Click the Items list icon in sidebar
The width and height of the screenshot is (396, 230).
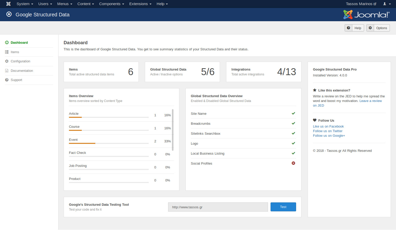7,52
